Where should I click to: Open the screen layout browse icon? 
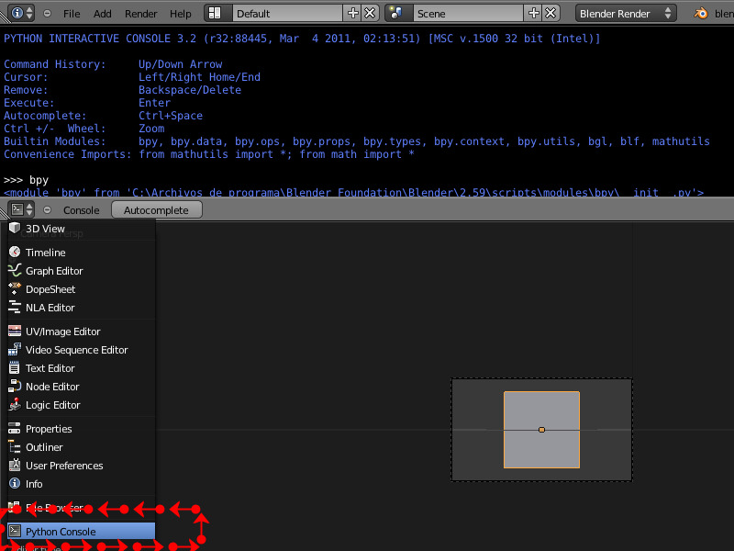[x=217, y=13]
